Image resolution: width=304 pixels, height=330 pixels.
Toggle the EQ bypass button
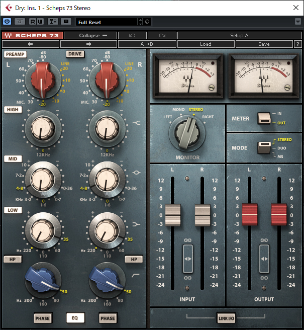pyautogui.click(x=75, y=318)
